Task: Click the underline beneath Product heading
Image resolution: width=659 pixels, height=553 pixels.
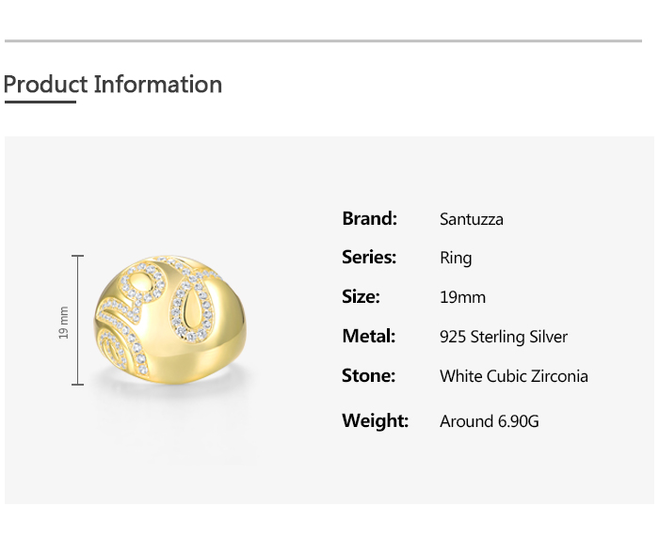Action: (x=40, y=102)
